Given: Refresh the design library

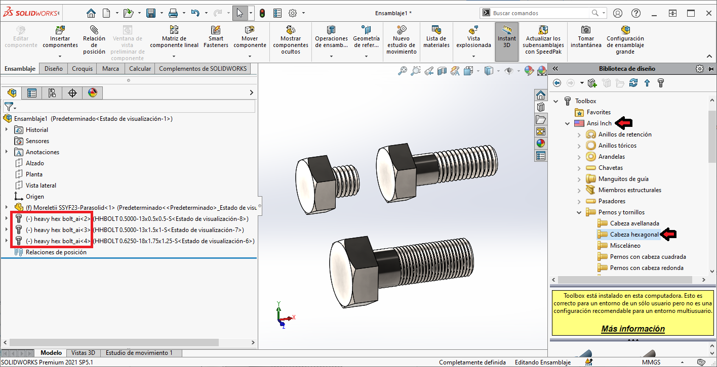Looking at the screenshot, I should pyautogui.click(x=633, y=83).
